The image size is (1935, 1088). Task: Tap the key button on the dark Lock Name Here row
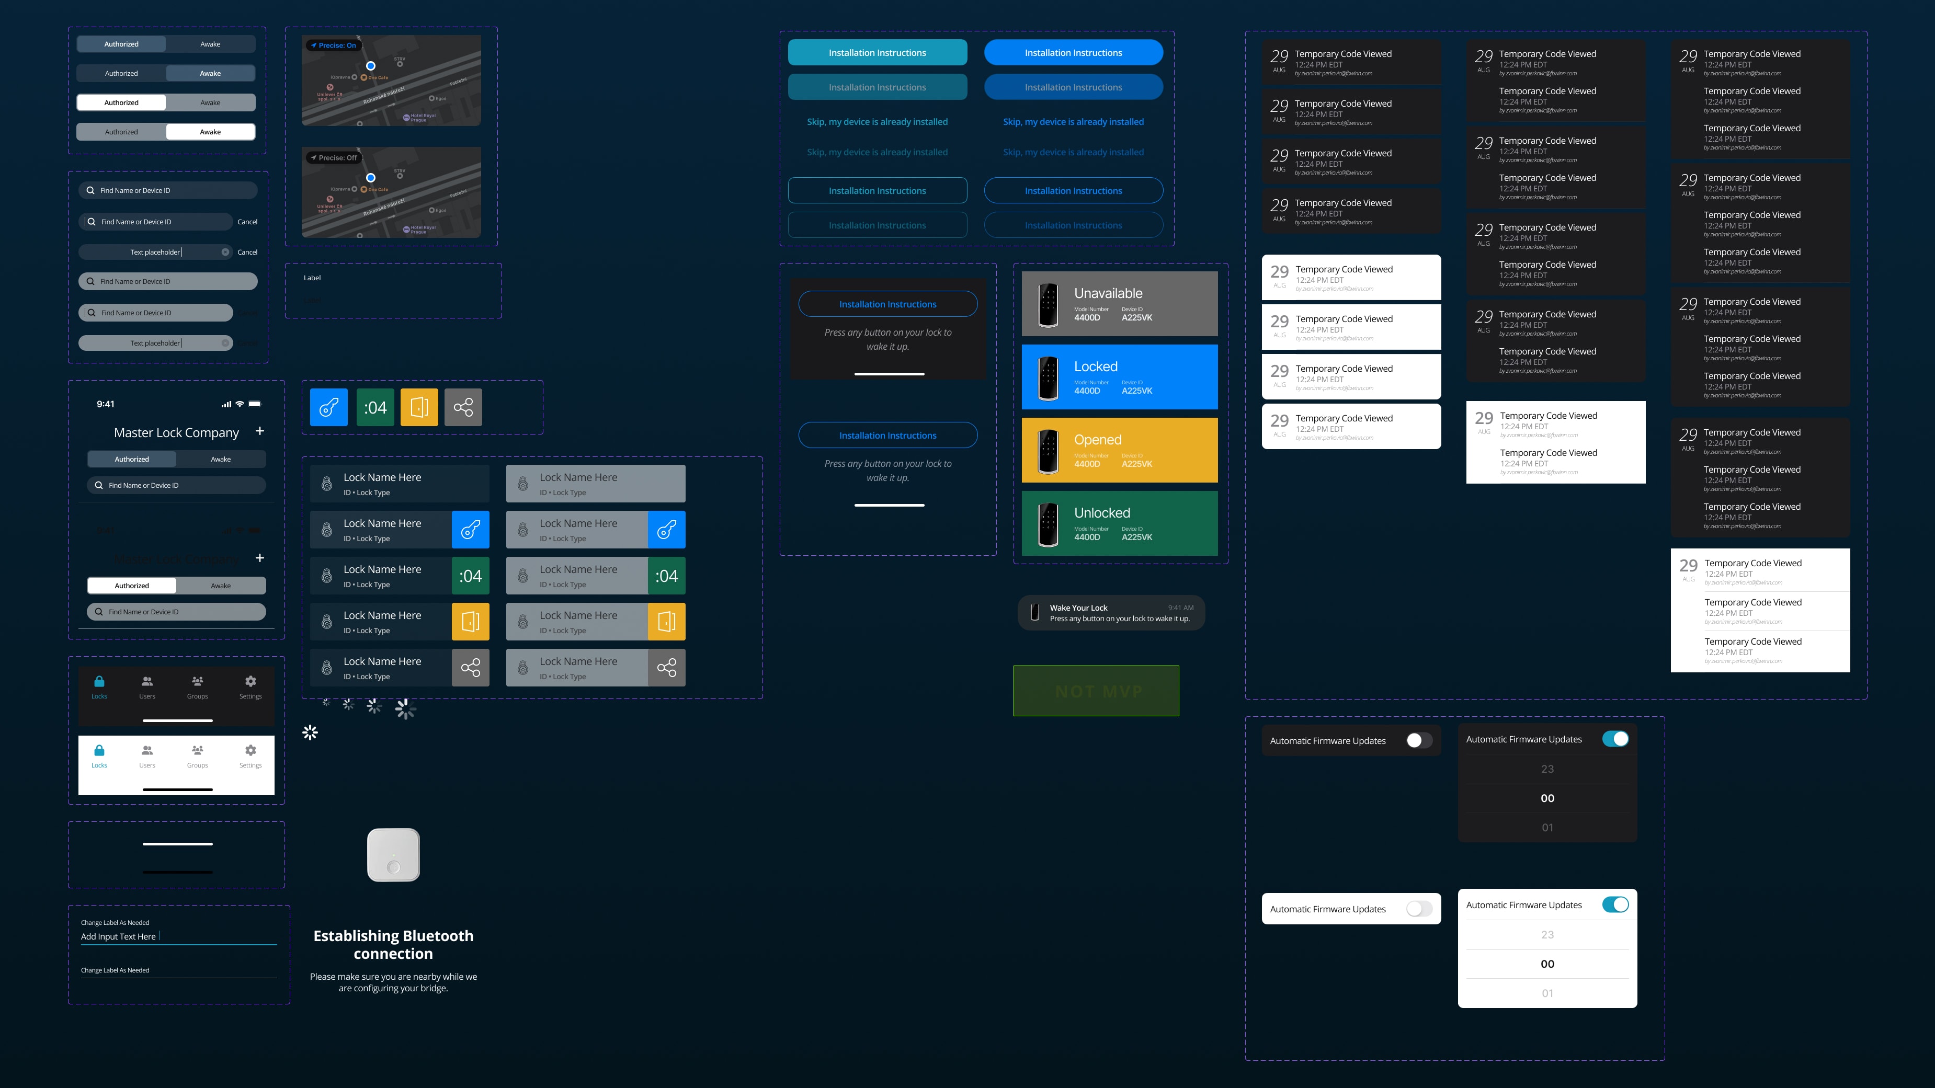click(x=470, y=529)
